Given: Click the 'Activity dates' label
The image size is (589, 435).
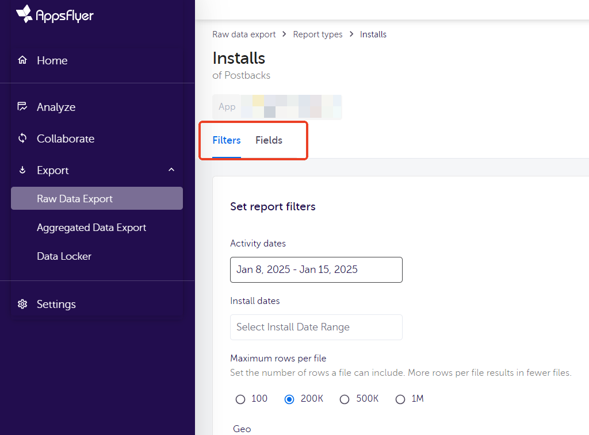Looking at the screenshot, I should tap(258, 244).
